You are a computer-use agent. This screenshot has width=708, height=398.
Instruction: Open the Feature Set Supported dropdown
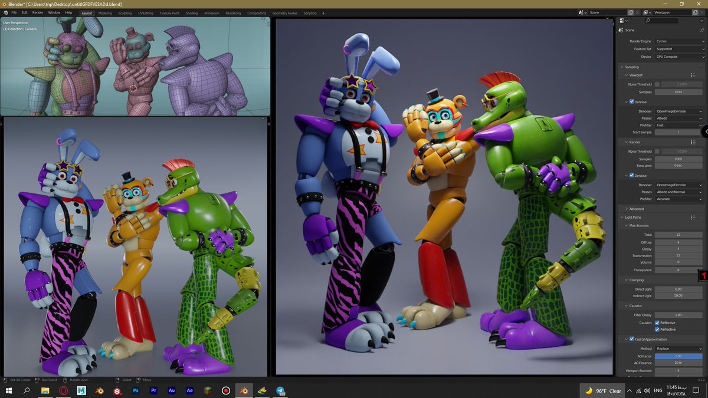[680, 49]
